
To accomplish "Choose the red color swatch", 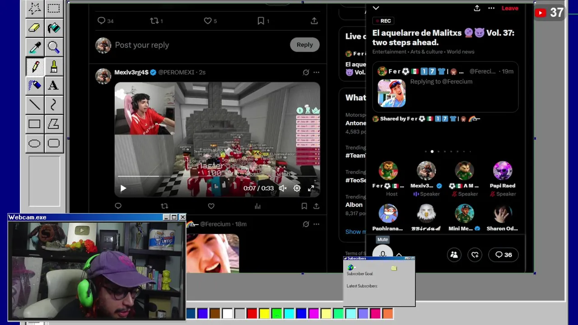I will click(252, 313).
